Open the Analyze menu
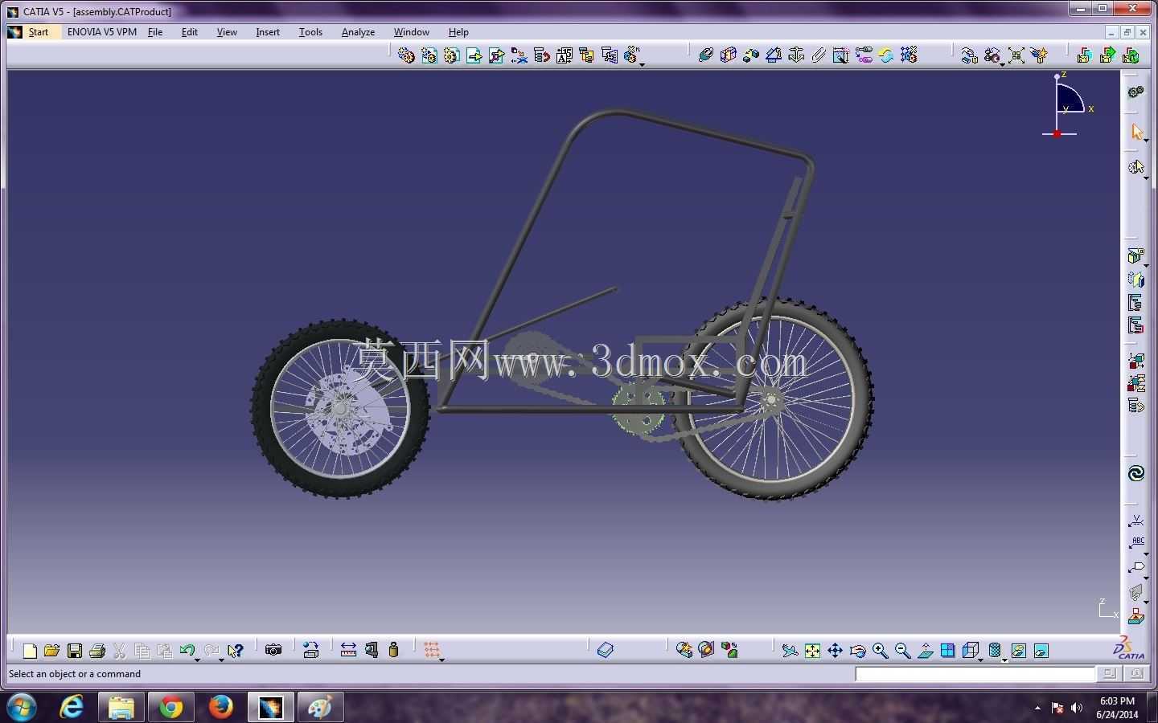1158x723 pixels. (358, 32)
